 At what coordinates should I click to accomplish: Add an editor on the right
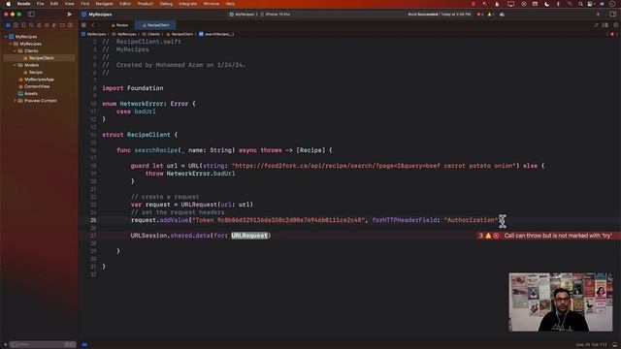(615, 25)
